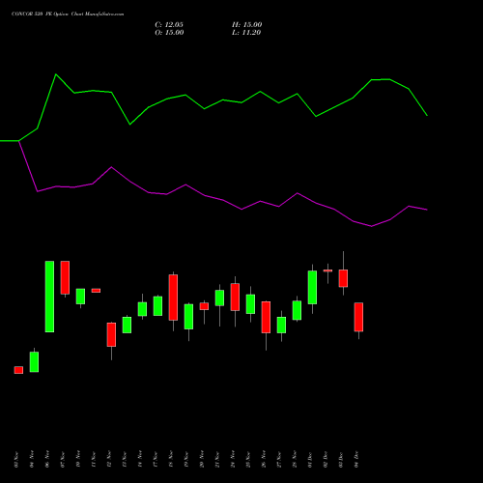Select the open value O: 15.00

pyautogui.click(x=169, y=33)
